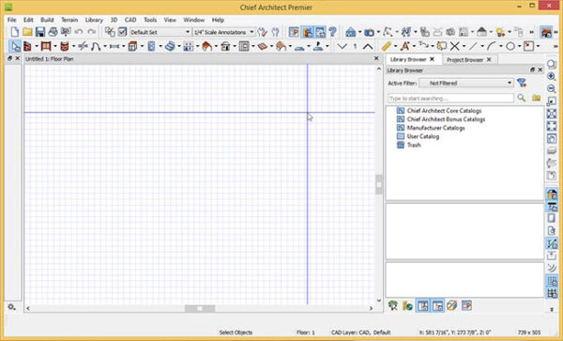Toggle the highlighted house button in side toolbar
The height and width of the screenshot is (341, 563).
[x=552, y=194]
